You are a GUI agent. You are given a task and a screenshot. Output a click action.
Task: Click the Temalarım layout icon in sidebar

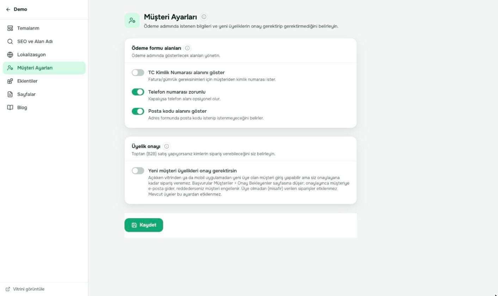coord(10,28)
